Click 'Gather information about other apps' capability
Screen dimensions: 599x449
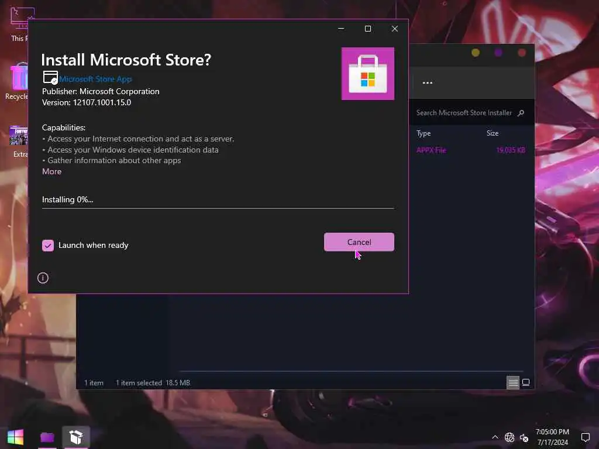[114, 160]
